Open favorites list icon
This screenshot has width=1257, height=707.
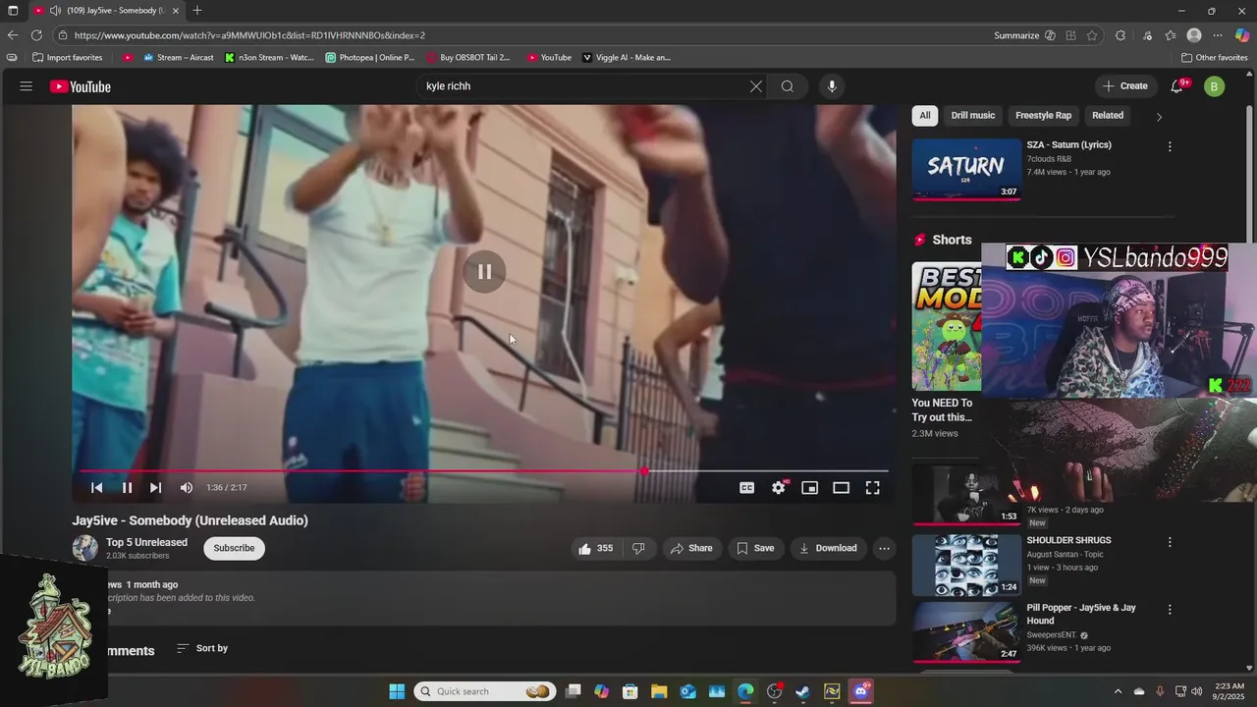[x=1171, y=35]
